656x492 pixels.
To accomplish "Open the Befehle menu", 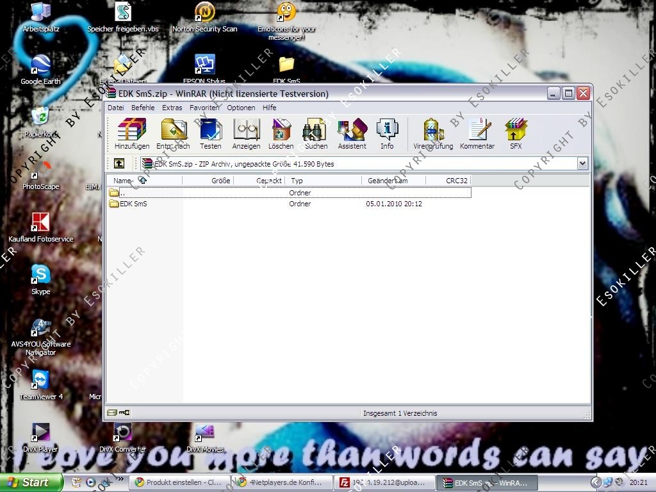I will (143, 108).
